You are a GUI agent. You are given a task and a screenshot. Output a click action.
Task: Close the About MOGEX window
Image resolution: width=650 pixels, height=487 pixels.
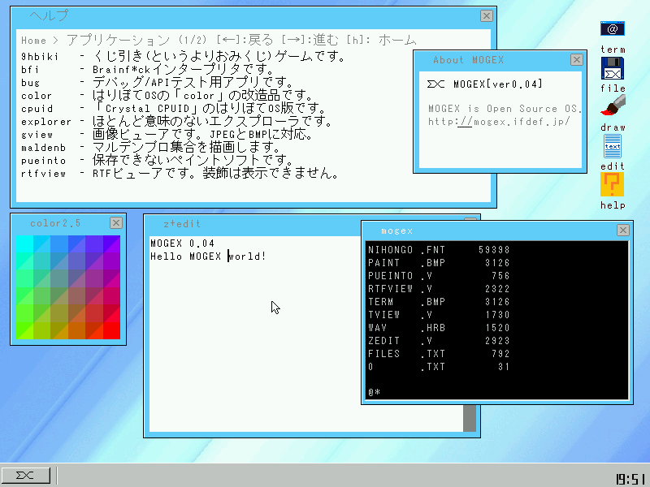click(x=576, y=59)
